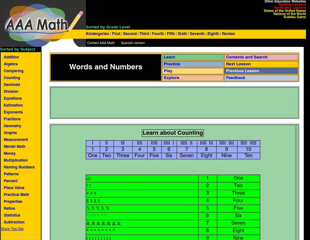Image resolution: width=310 pixels, height=240 pixels.
Task: Click 'Seven' in the tally table
Action: pos(187,156)
